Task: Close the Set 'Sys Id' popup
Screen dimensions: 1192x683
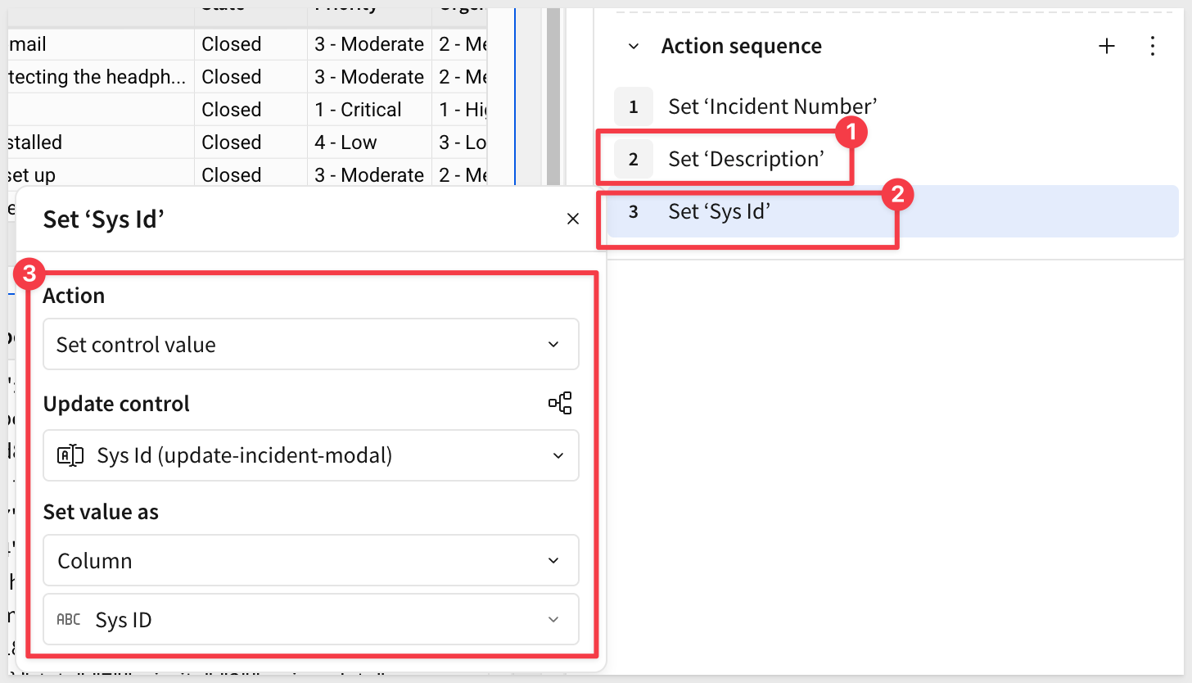Action: pos(573,219)
